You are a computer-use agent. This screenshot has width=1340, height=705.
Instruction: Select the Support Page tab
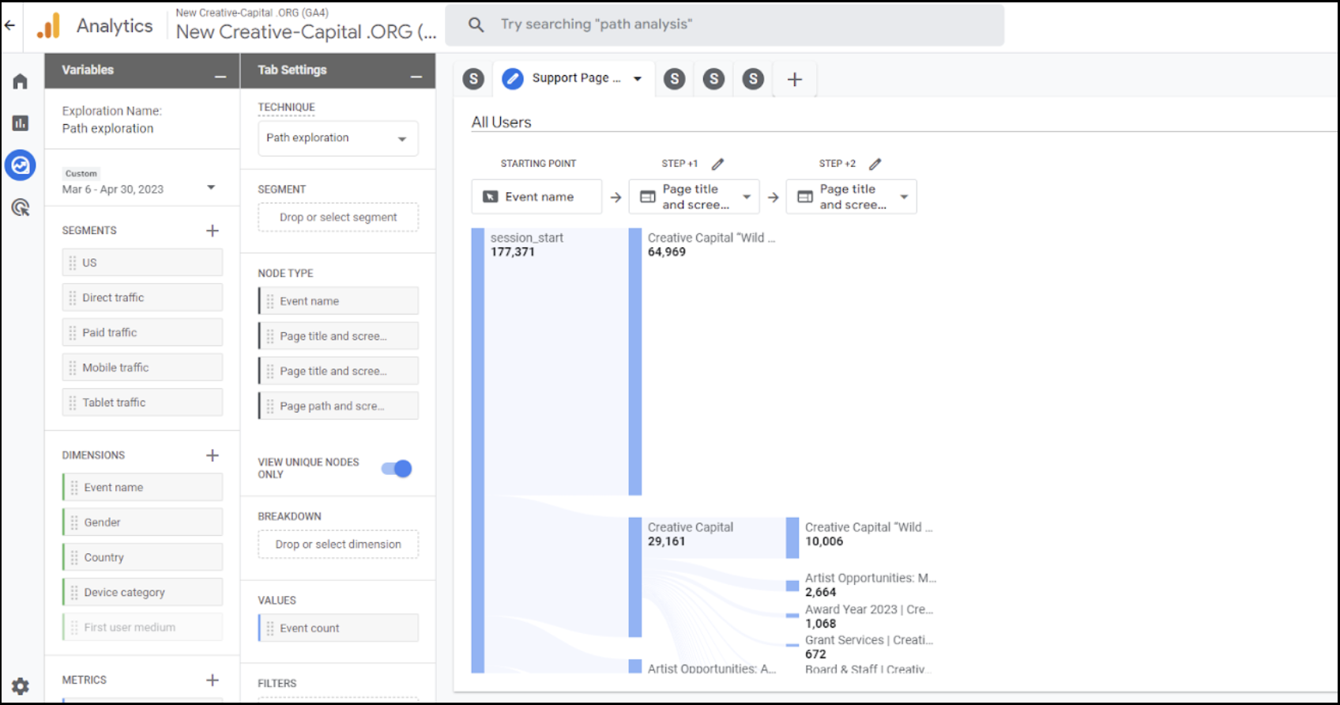574,78
